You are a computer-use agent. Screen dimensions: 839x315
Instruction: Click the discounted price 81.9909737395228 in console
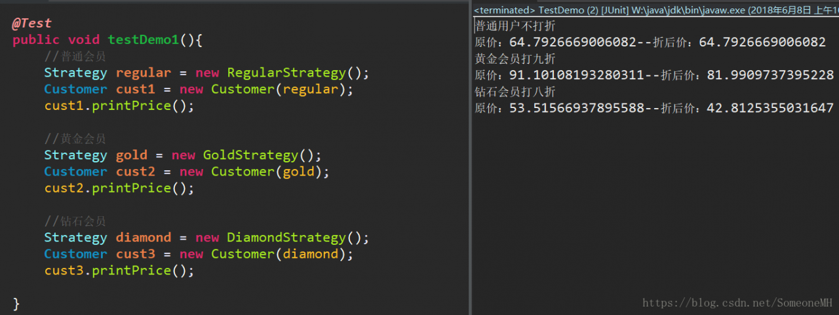pos(770,75)
